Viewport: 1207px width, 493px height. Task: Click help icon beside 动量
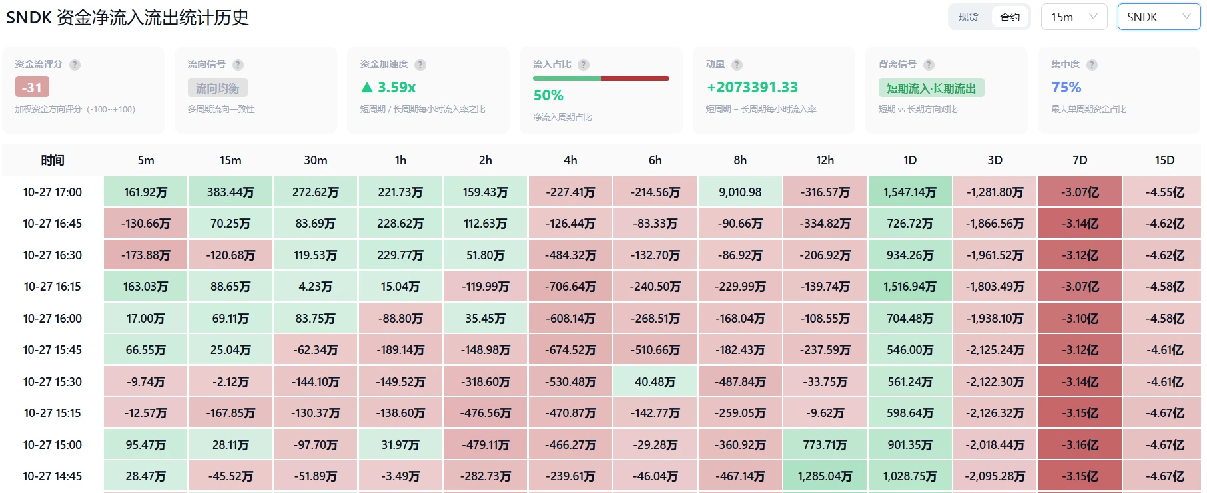[x=737, y=65]
